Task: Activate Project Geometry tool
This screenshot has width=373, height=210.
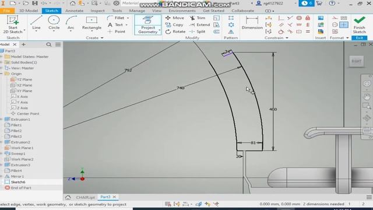Action: click(147, 24)
